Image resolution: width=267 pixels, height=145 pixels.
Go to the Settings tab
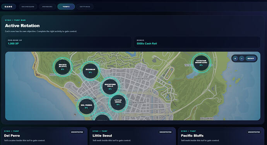tap(85, 7)
